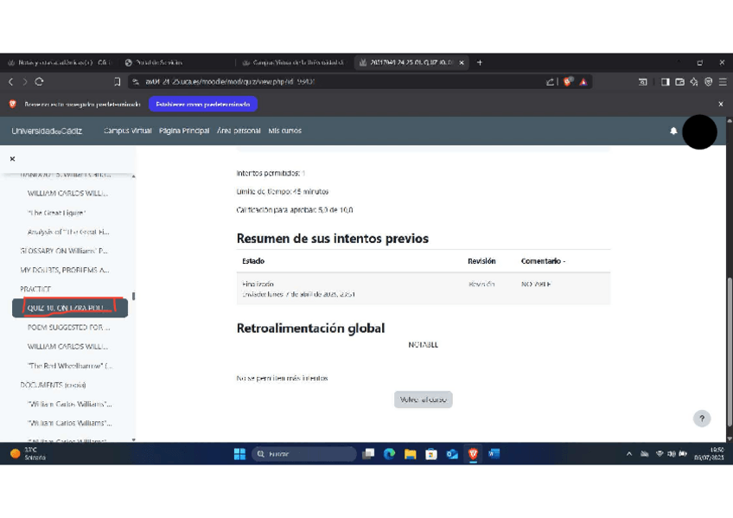This screenshot has width=733, height=518.
Task: Click the notifications bell icon
Action: [673, 131]
